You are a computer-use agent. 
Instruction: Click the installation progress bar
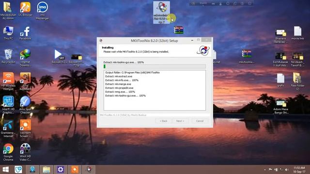point(155,67)
